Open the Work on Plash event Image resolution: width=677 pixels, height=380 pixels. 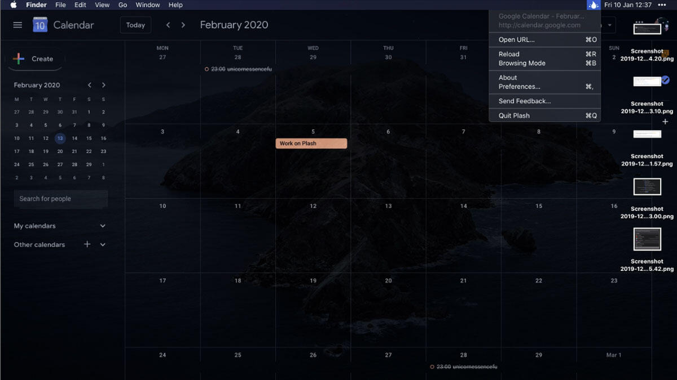[311, 144]
